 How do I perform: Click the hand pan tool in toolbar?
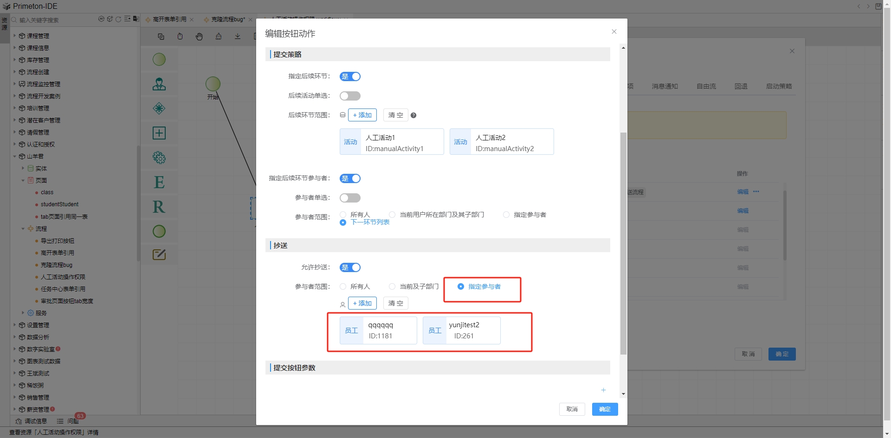(199, 37)
